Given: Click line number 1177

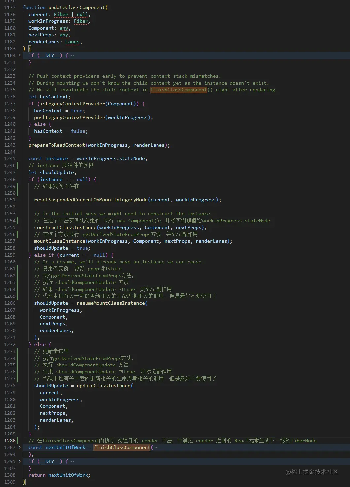Looking at the screenshot, I should tap(10, 7).
